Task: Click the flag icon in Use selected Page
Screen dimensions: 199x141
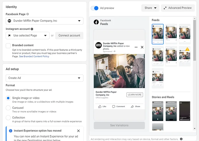Action: click(9, 36)
